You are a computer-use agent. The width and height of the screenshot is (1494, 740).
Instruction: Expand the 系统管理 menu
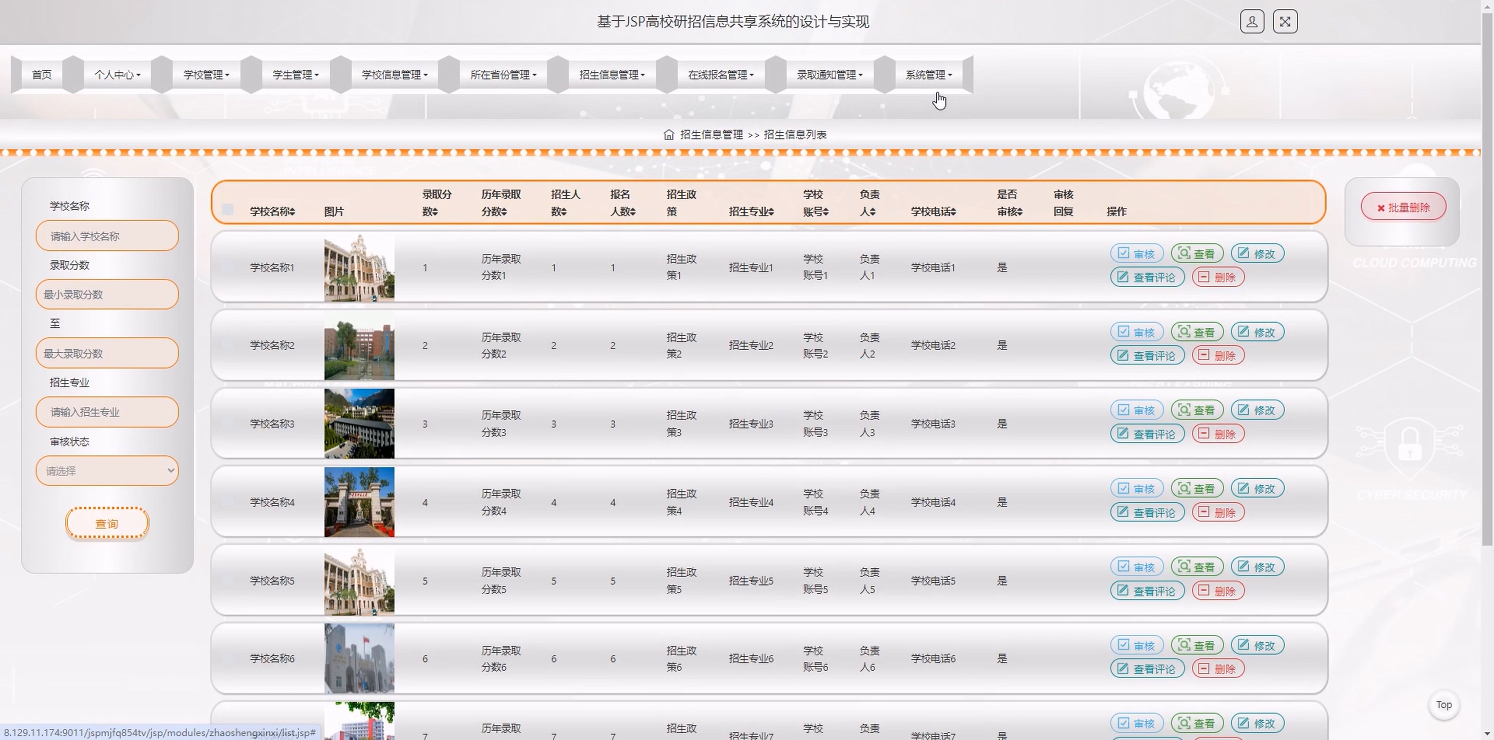pos(928,75)
